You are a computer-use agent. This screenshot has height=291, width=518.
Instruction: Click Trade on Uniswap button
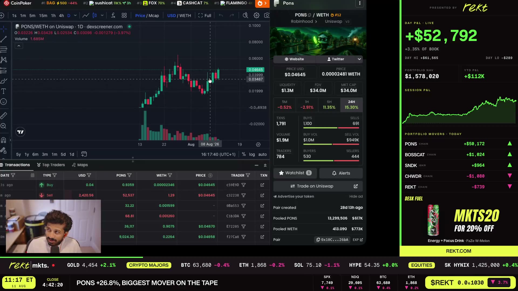(318, 186)
